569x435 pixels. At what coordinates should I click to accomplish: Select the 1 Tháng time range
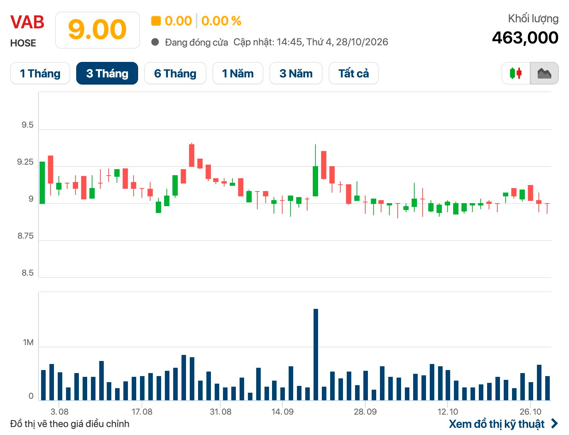pyautogui.click(x=40, y=73)
